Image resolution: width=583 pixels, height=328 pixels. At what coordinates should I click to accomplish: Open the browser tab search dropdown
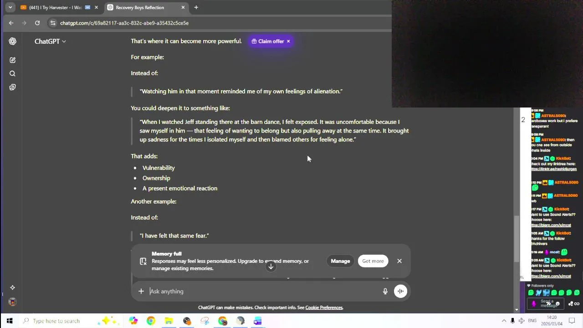pos(10,7)
